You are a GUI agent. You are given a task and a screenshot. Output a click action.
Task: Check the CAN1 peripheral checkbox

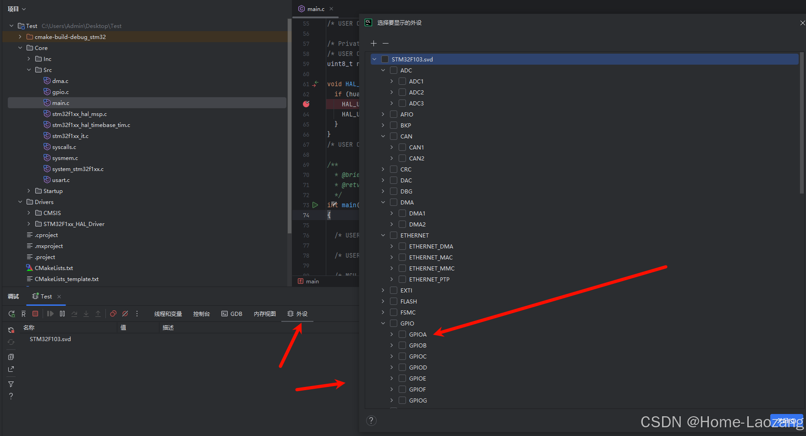coord(402,147)
